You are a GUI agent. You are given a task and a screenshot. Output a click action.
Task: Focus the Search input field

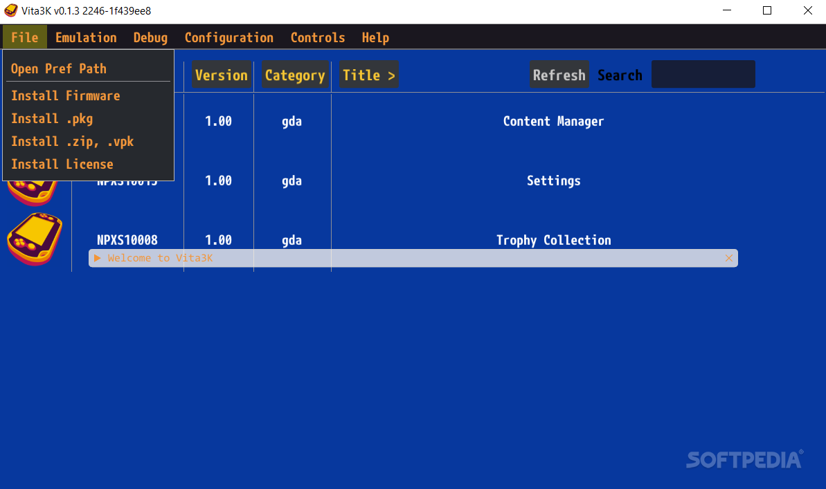(703, 74)
